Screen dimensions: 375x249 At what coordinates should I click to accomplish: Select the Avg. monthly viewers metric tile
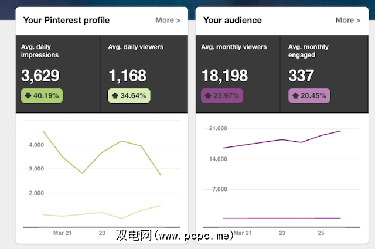(x=237, y=74)
